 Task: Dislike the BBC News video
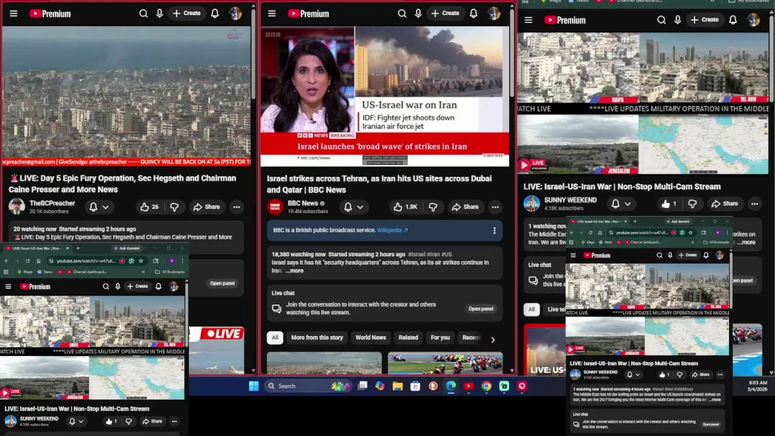point(433,207)
